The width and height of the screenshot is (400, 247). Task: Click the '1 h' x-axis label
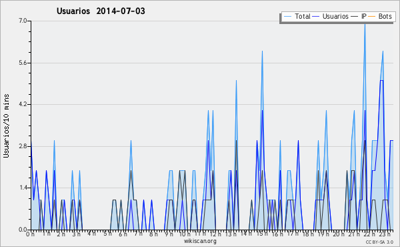[46, 234]
